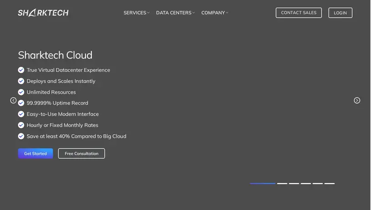Click checkmark beside True Virtual Datacenter Experience

pyautogui.click(x=21, y=70)
